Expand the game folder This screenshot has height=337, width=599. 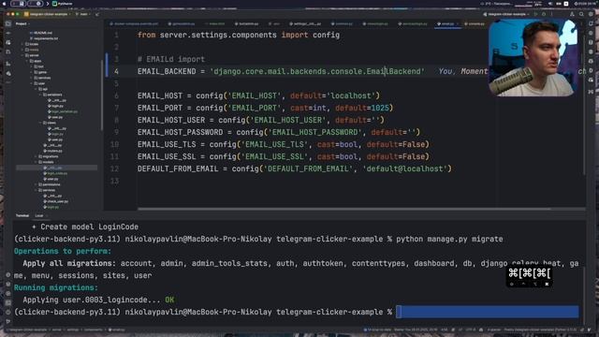point(31,72)
